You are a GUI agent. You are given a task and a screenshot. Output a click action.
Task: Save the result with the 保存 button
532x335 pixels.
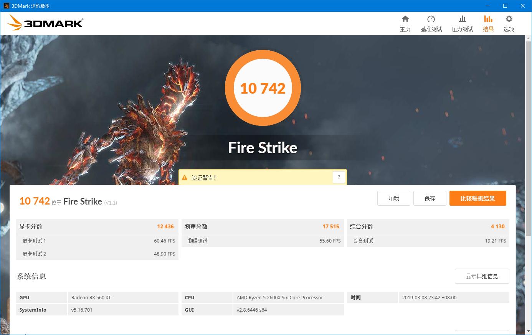click(x=430, y=198)
